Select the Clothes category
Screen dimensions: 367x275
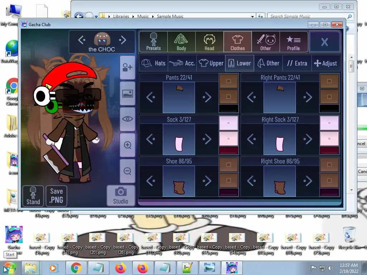238,42
